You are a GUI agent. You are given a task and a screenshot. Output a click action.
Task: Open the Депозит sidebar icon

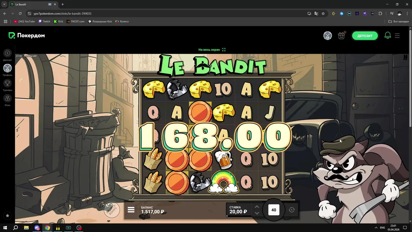pyautogui.click(x=7, y=53)
